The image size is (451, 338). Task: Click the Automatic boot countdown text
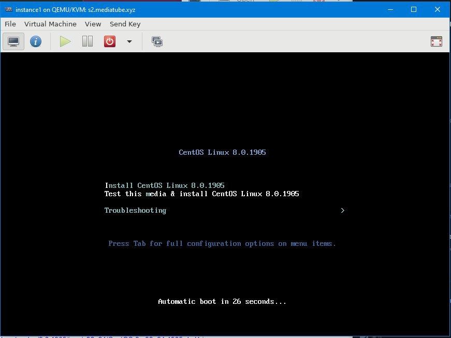click(222, 301)
